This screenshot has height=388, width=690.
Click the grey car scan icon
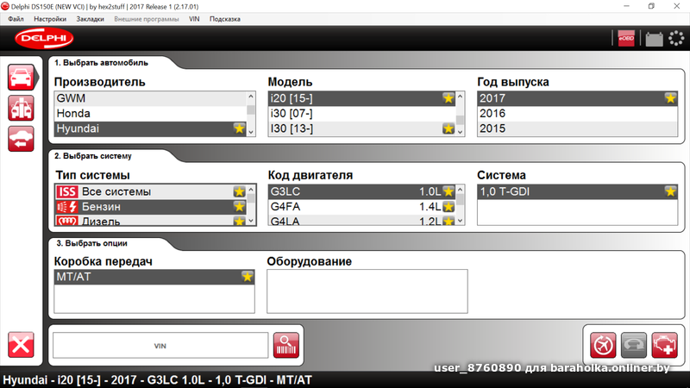pyautogui.click(x=634, y=345)
